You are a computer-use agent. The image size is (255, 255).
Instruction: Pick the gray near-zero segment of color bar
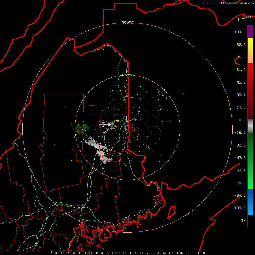click(250, 126)
